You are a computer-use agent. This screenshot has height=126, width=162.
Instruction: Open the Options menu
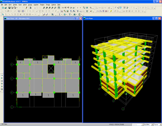click(54, 5)
